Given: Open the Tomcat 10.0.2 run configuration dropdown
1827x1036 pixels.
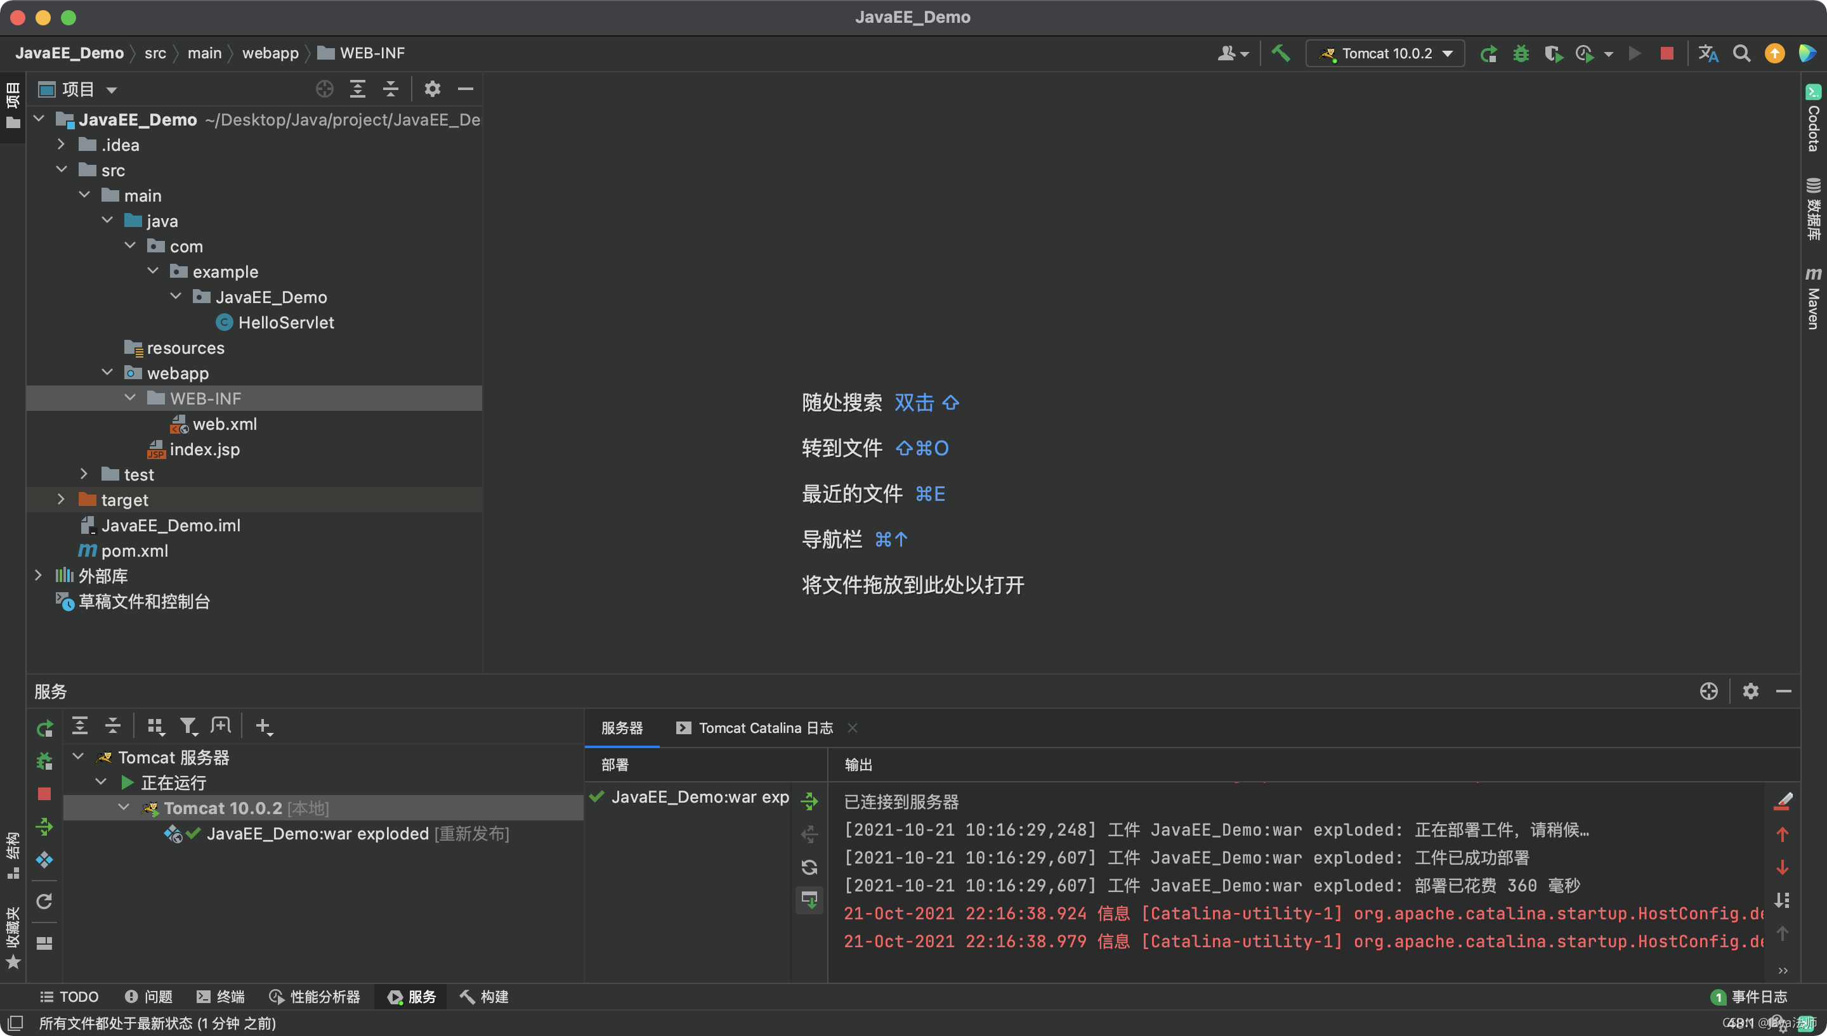Looking at the screenshot, I should click(1385, 53).
